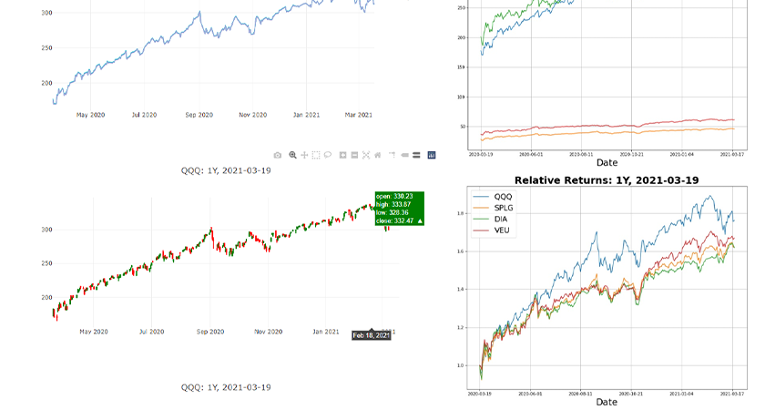
Task: Click the VEU legend entry
Action: (503, 231)
